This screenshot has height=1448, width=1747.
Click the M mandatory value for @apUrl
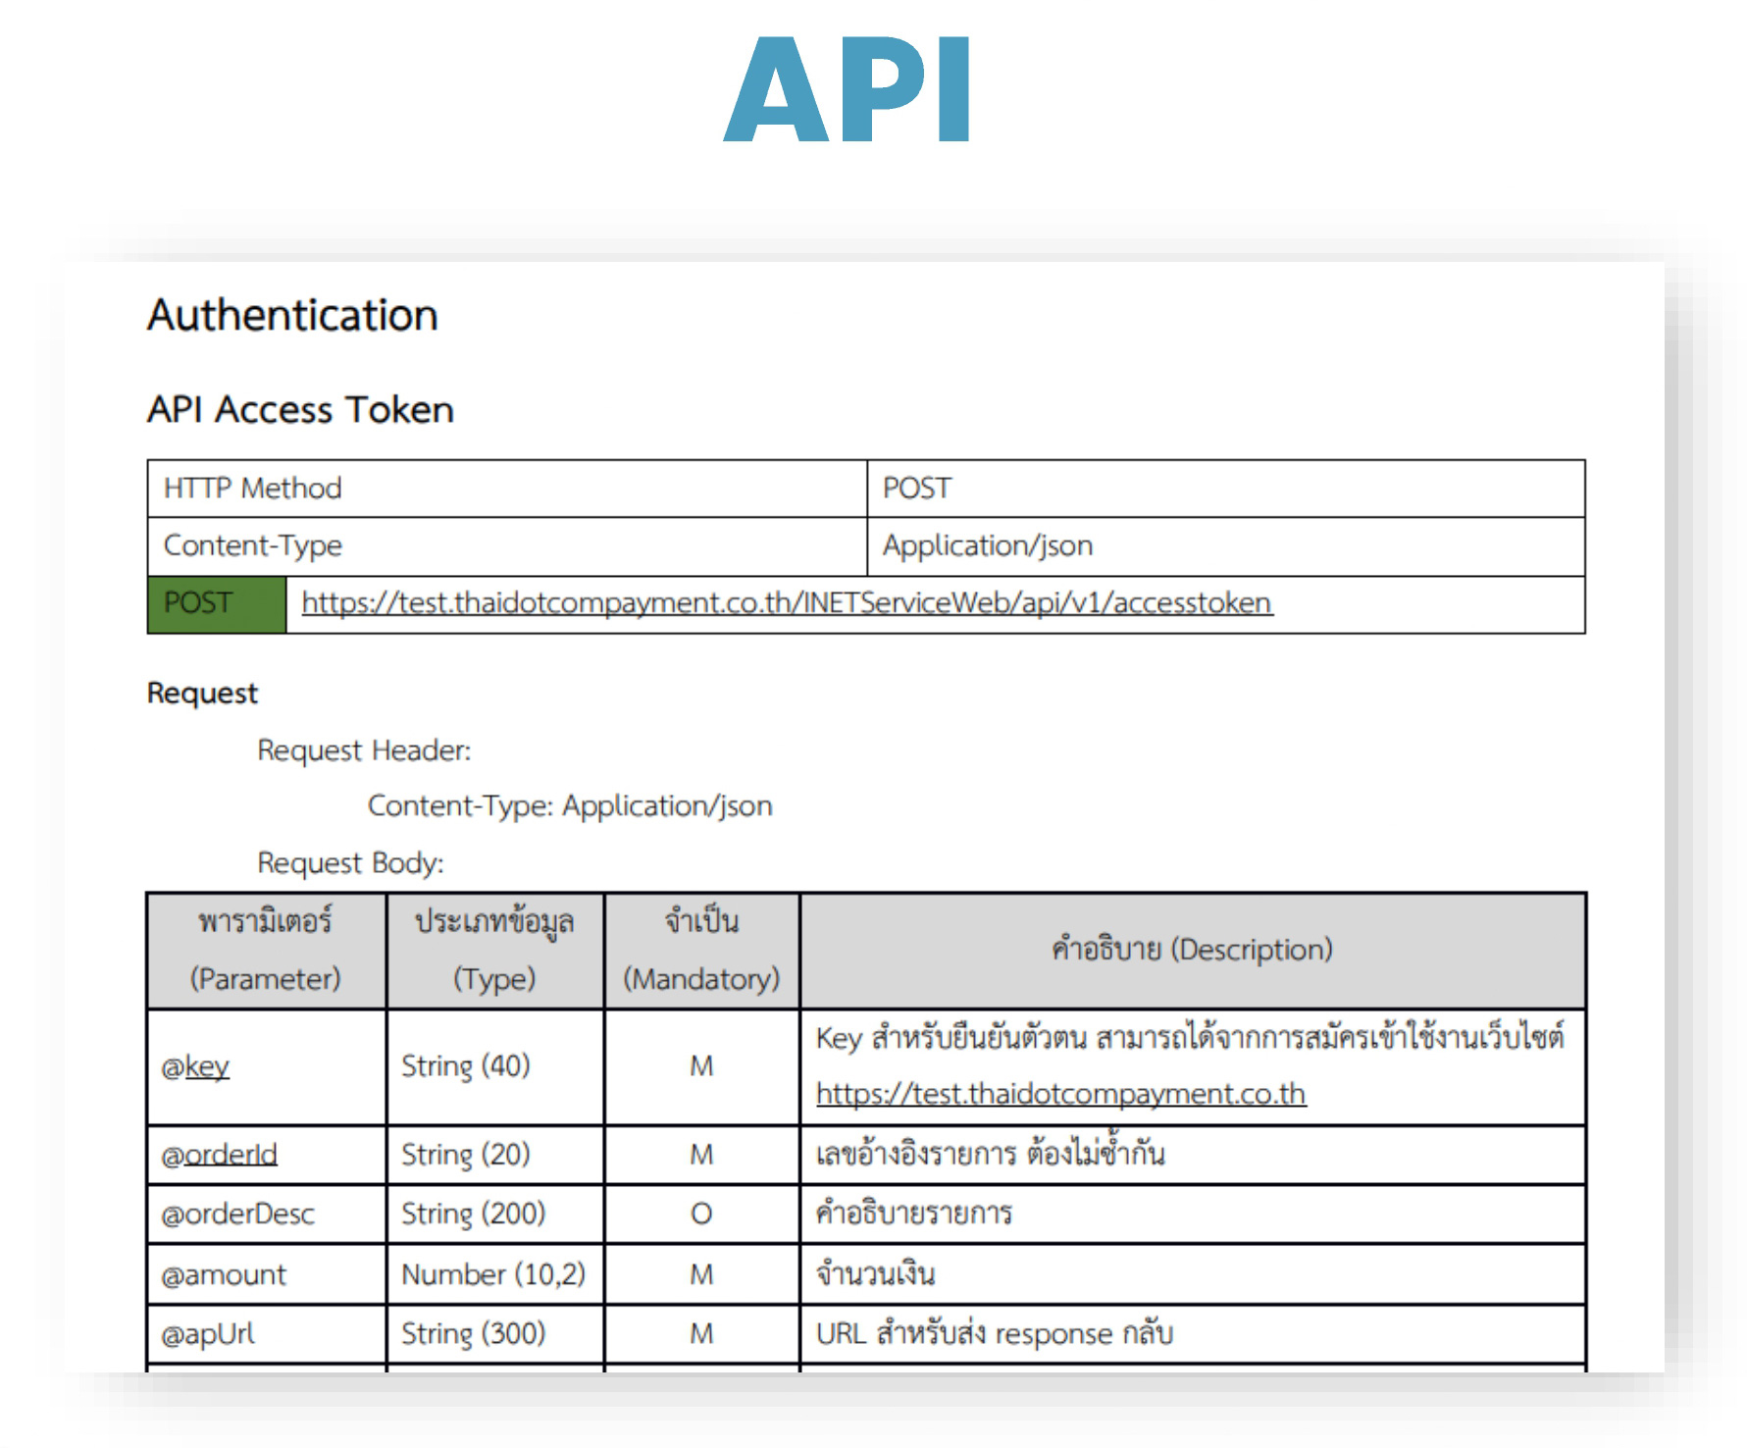pos(702,1334)
